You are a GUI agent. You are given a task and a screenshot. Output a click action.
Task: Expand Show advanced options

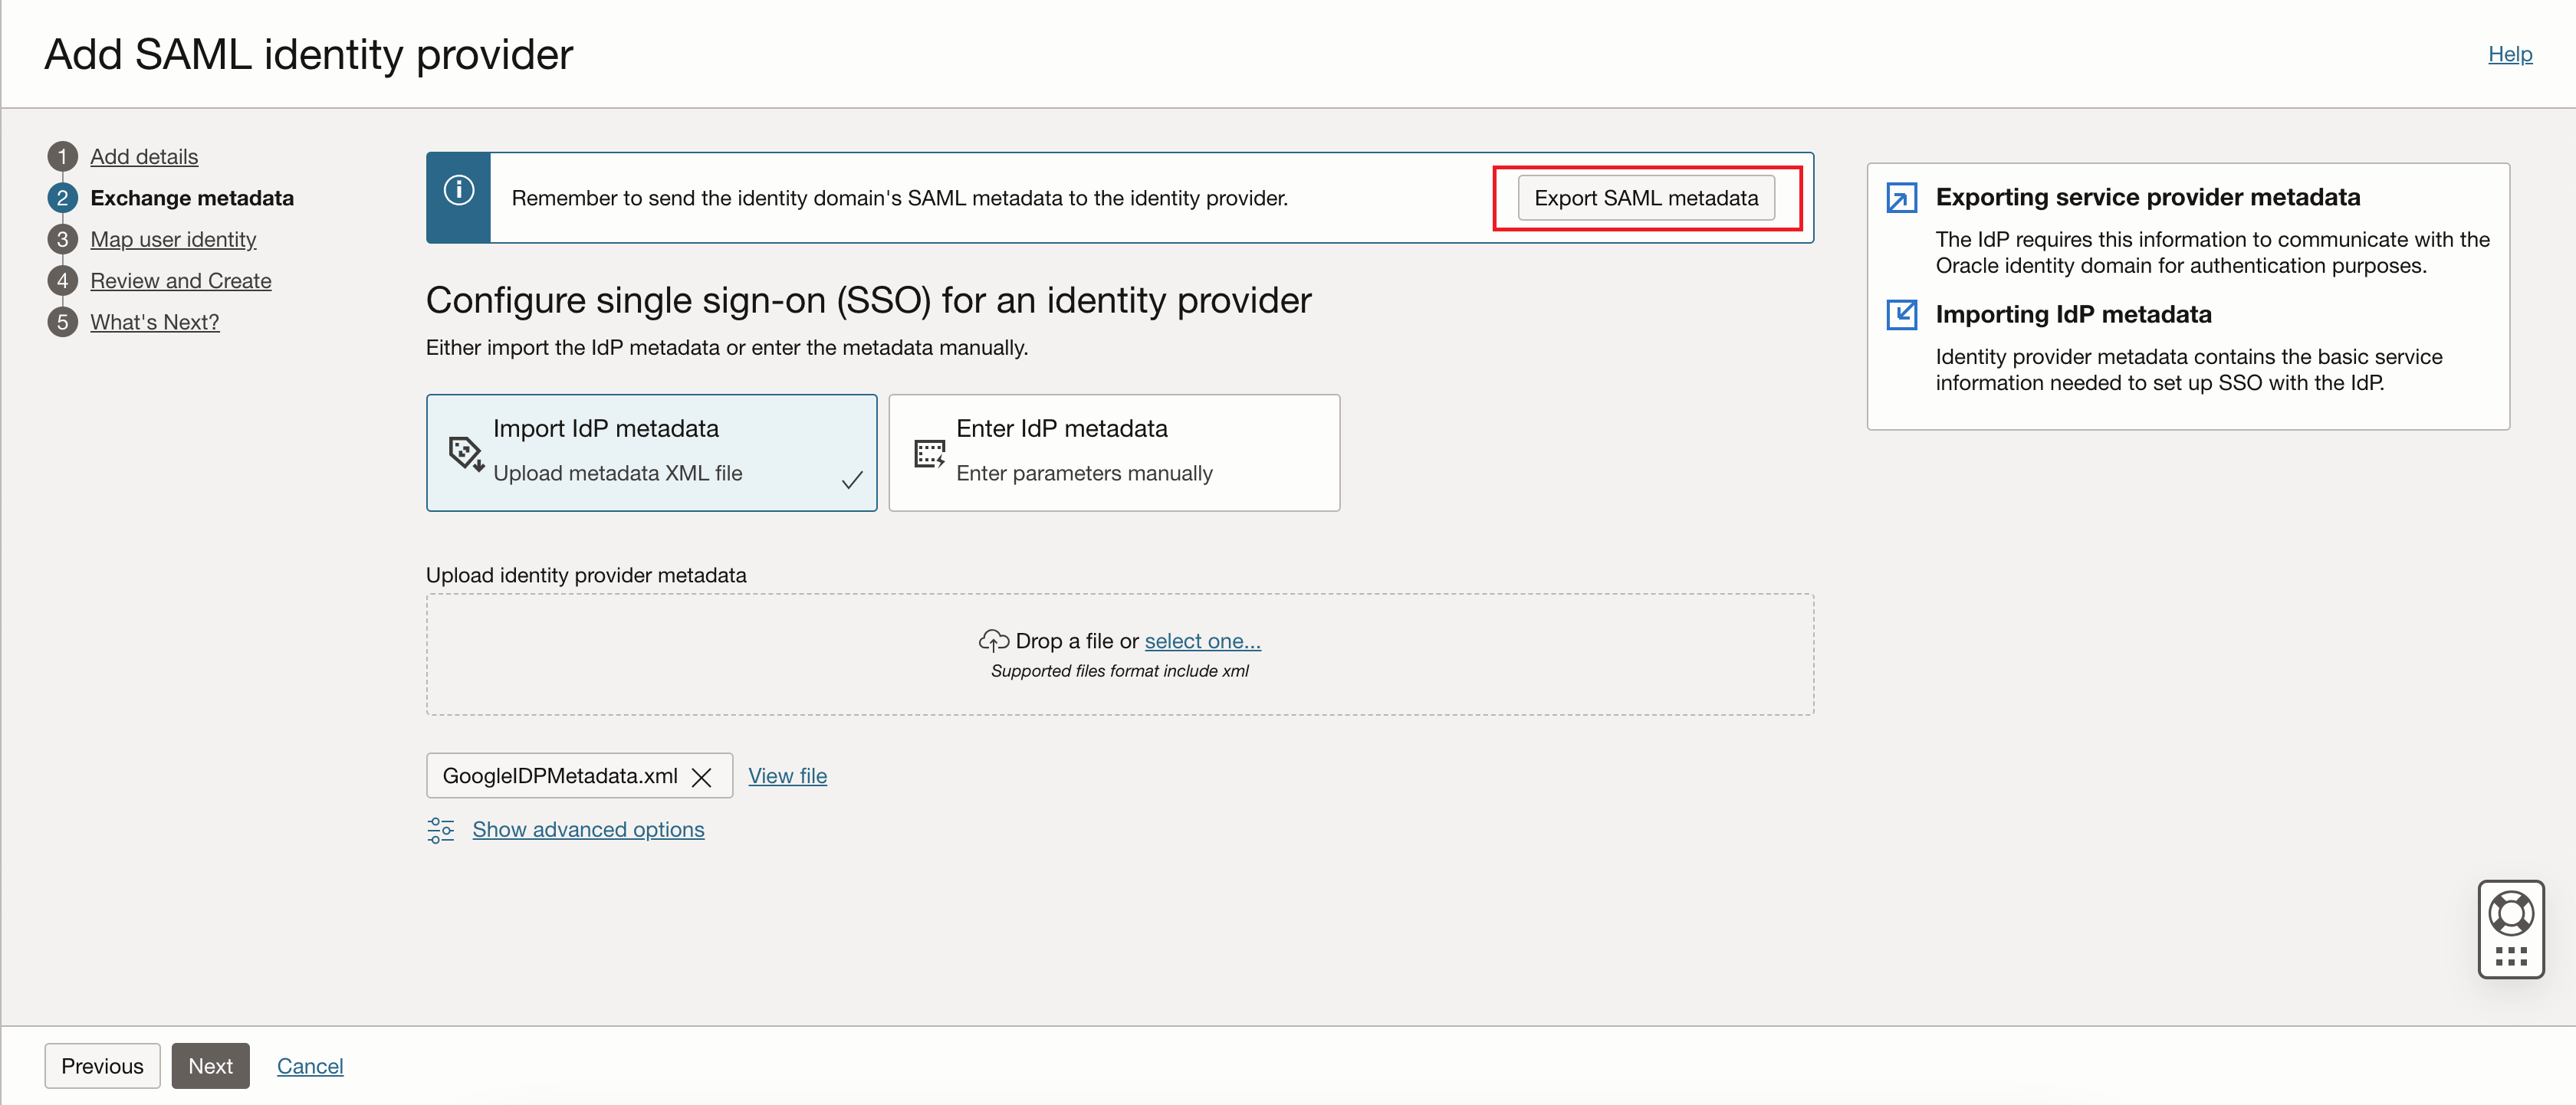[588, 829]
